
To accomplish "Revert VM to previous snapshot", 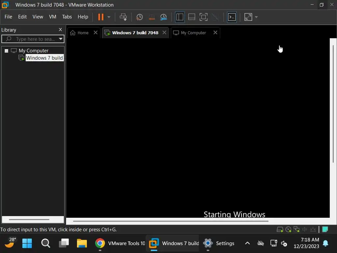I will pos(152,17).
